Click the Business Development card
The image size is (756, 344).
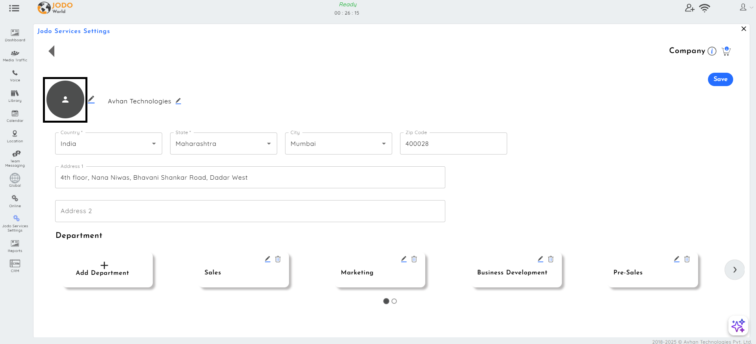(x=517, y=270)
